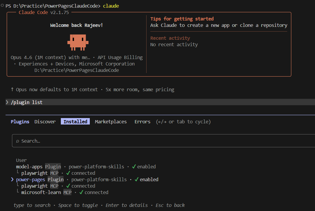Viewport: 315px width, 211px height.
Task: Click the search magnifier icon in search box
Action: point(18,141)
